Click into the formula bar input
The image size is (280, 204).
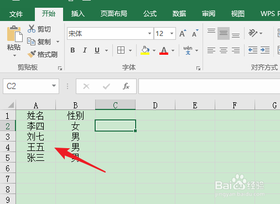[209, 86]
